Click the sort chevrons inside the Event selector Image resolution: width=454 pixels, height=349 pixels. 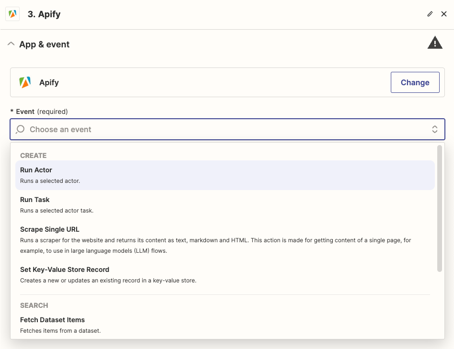(x=434, y=129)
